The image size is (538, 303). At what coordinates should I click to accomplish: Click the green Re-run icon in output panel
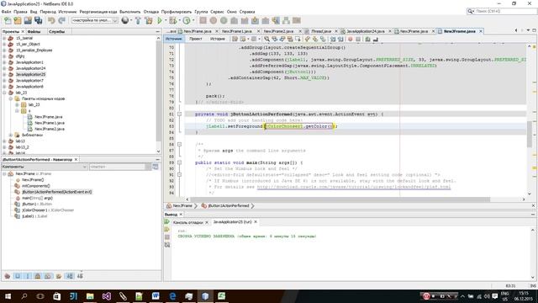point(166,222)
